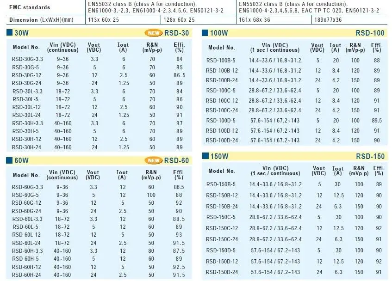Image resolution: width=392 pixels, height=281 pixels.
Task: Click the blue square beside 150W heading
Action: tap(205, 156)
